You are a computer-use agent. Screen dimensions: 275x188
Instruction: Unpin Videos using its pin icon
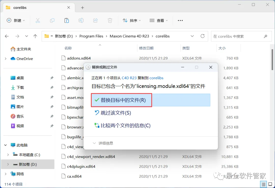(52, 126)
